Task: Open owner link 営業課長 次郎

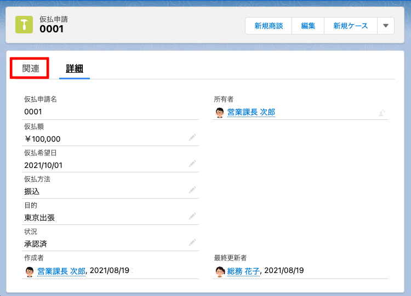Action: click(x=251, y=112)
